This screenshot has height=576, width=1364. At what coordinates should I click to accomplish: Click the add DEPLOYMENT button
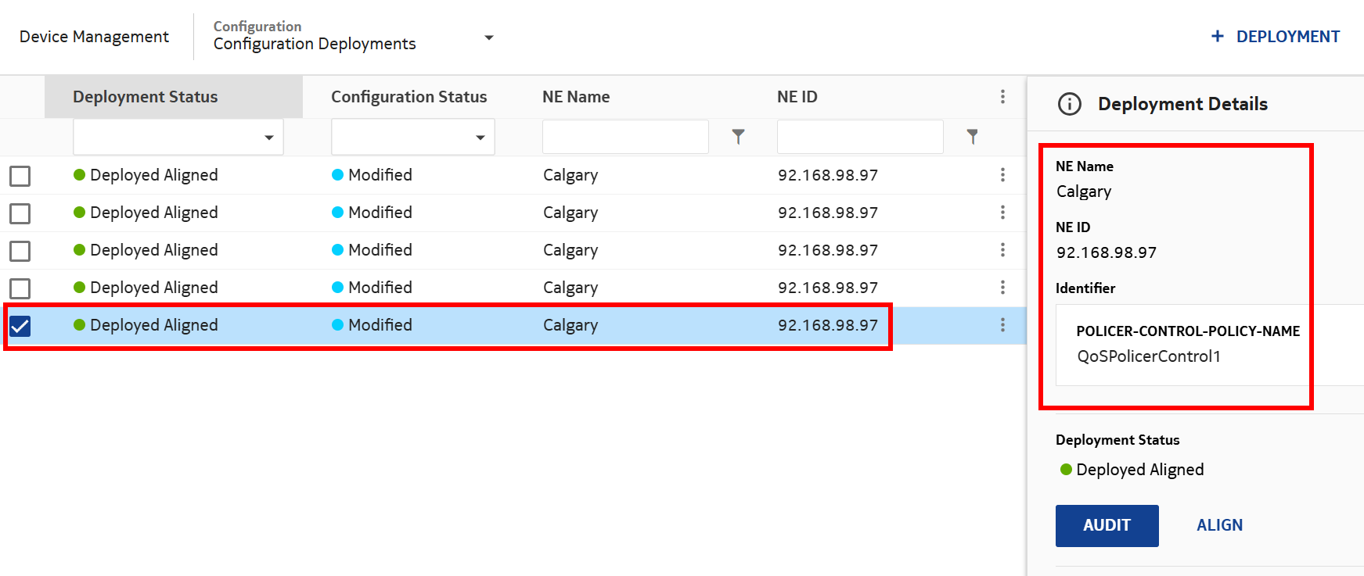pos(1276,37)
